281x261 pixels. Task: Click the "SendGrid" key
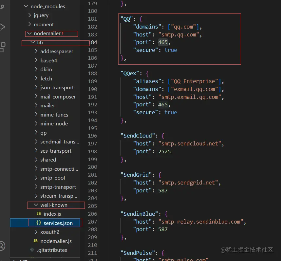click(136, 175)
